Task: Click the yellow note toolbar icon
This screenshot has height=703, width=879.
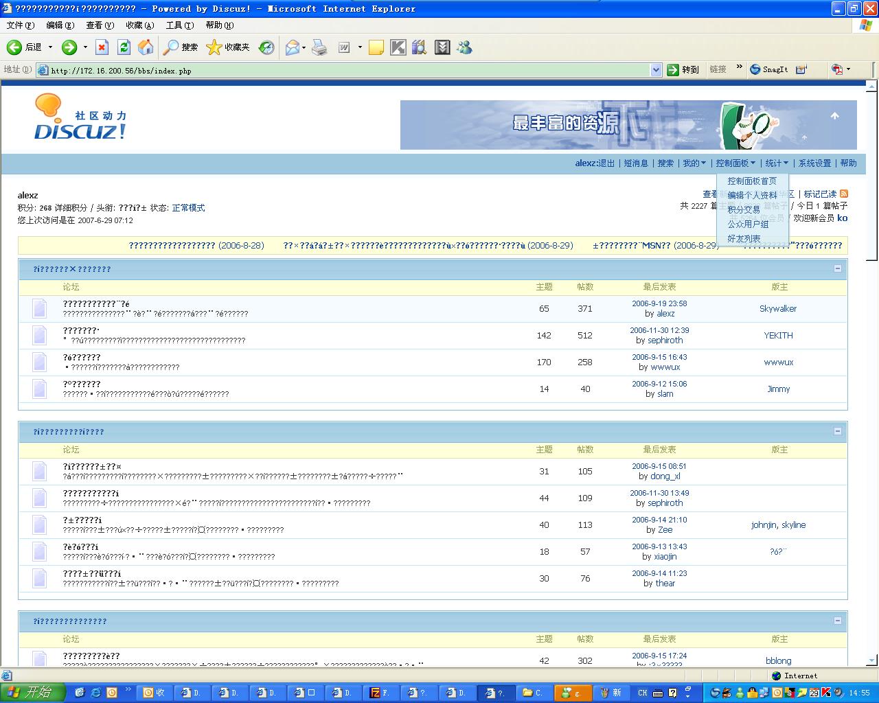Action: pyautogui.click(x=376, y=47)
